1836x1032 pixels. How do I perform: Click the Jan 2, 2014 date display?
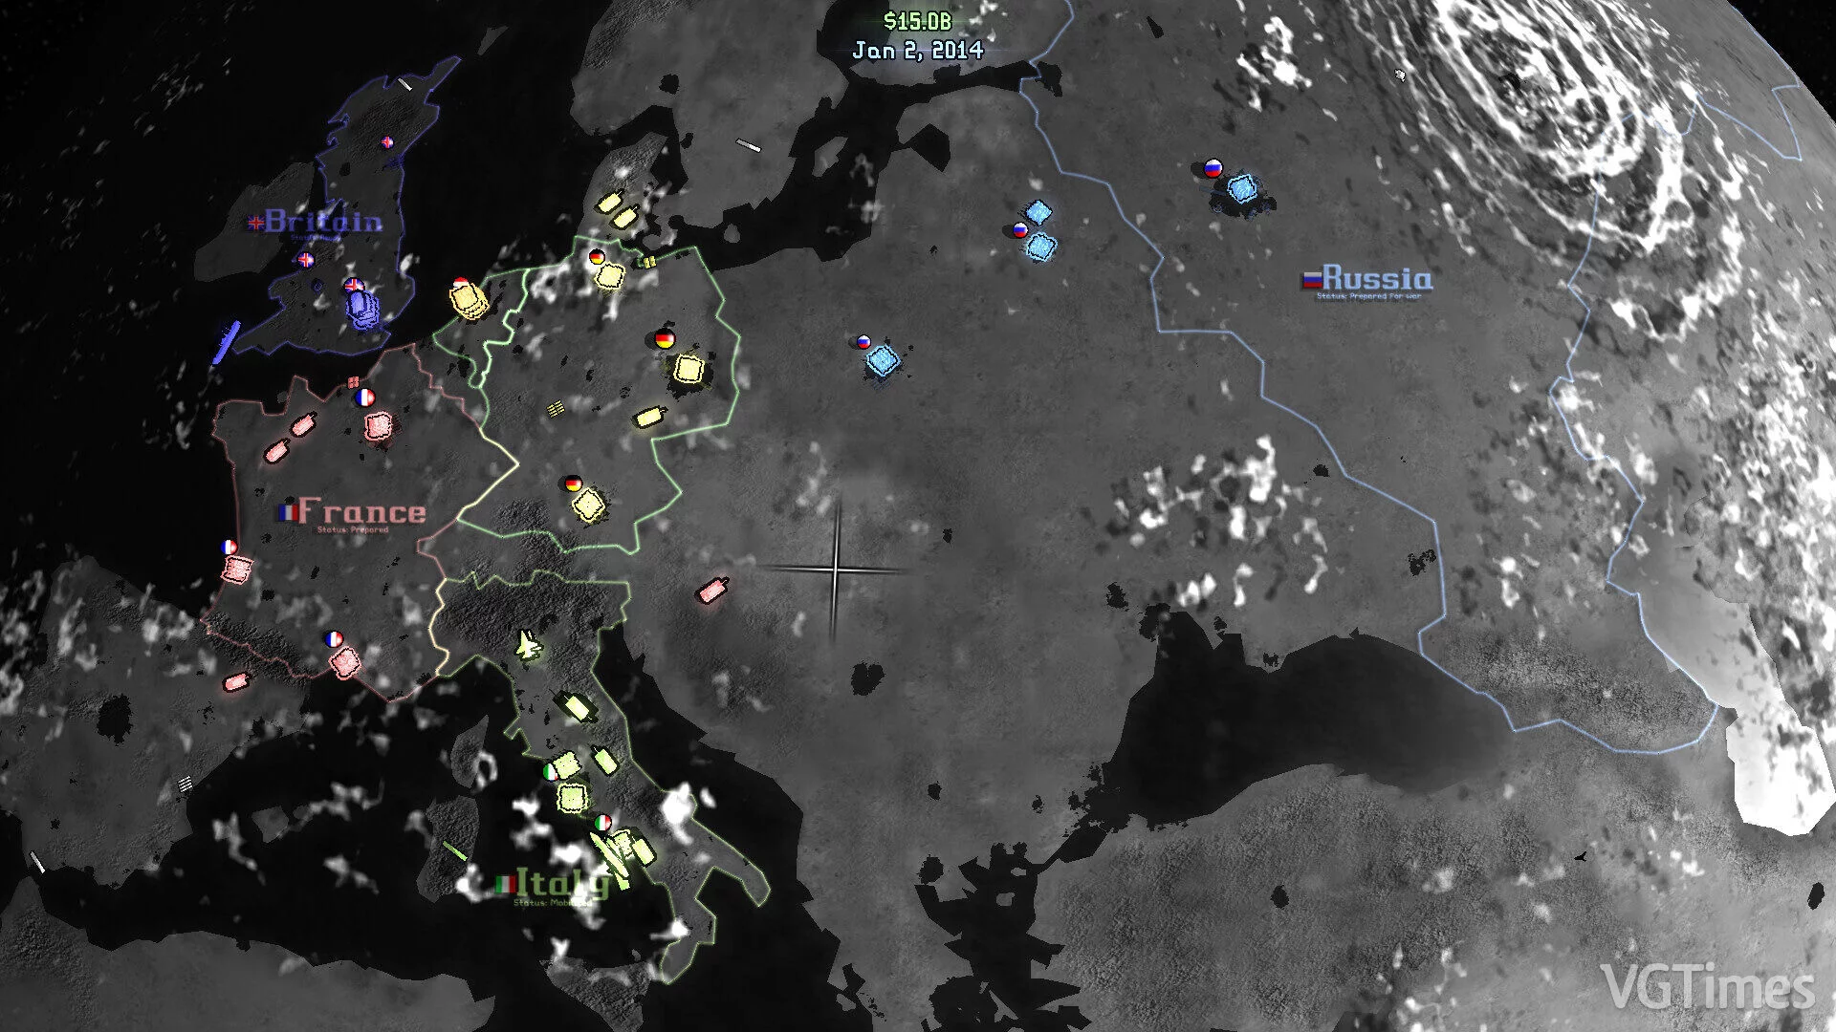point(917,50)
